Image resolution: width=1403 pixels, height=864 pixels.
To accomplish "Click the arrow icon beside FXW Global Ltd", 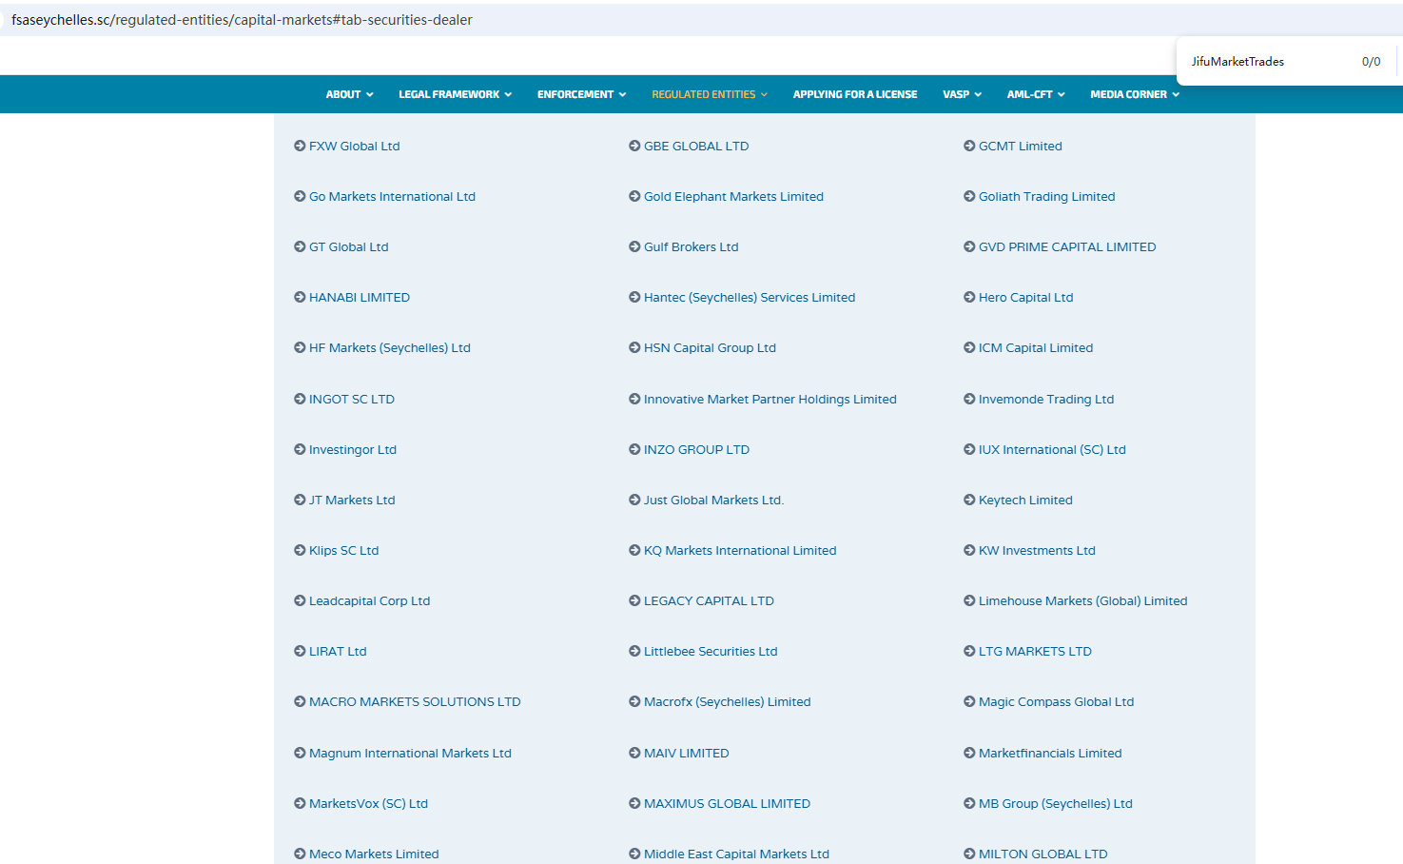I will (300, 146).
